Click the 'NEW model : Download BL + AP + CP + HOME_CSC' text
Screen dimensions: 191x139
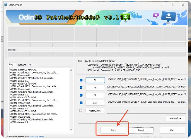(114, 70)
